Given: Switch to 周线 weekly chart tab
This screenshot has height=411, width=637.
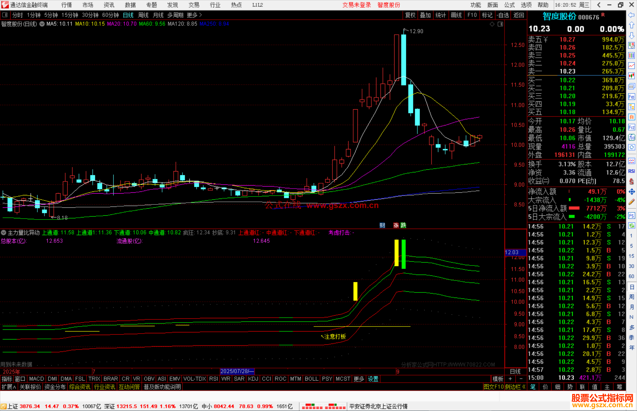Looking at the screenshot, I should pyautogui.click(x=143, y=15).
